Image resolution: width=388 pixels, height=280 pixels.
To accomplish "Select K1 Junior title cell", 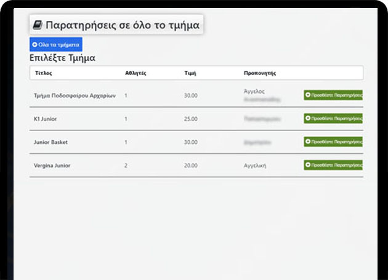I will pos(46,119).
